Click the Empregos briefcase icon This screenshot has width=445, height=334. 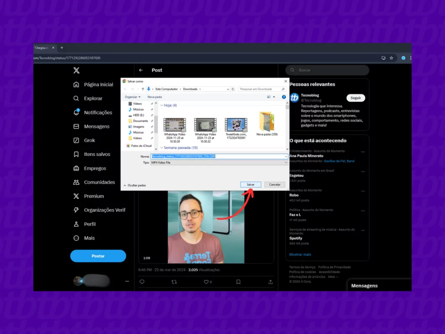[76, 168]
